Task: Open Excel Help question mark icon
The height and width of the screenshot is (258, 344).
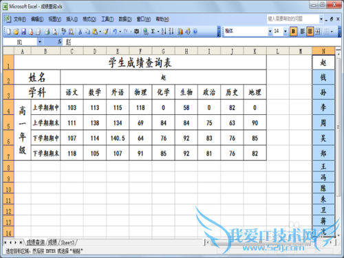Action: coord(195,32)
